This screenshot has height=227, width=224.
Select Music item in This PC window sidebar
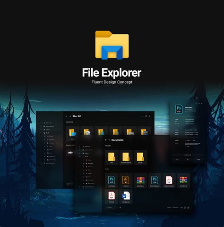49,146
